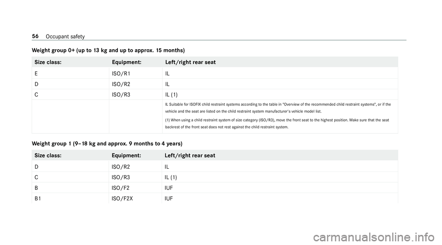Select ISO/R1 equipment cell

pyautogui.click(x=121, y=74)
